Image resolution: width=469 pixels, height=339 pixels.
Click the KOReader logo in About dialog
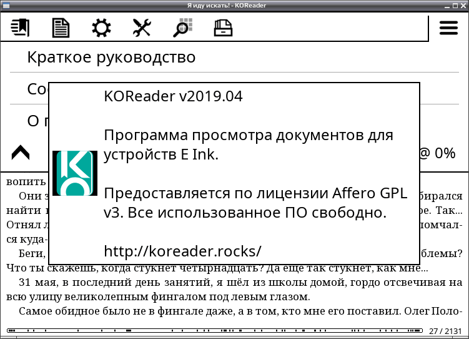tap(75, 173)
